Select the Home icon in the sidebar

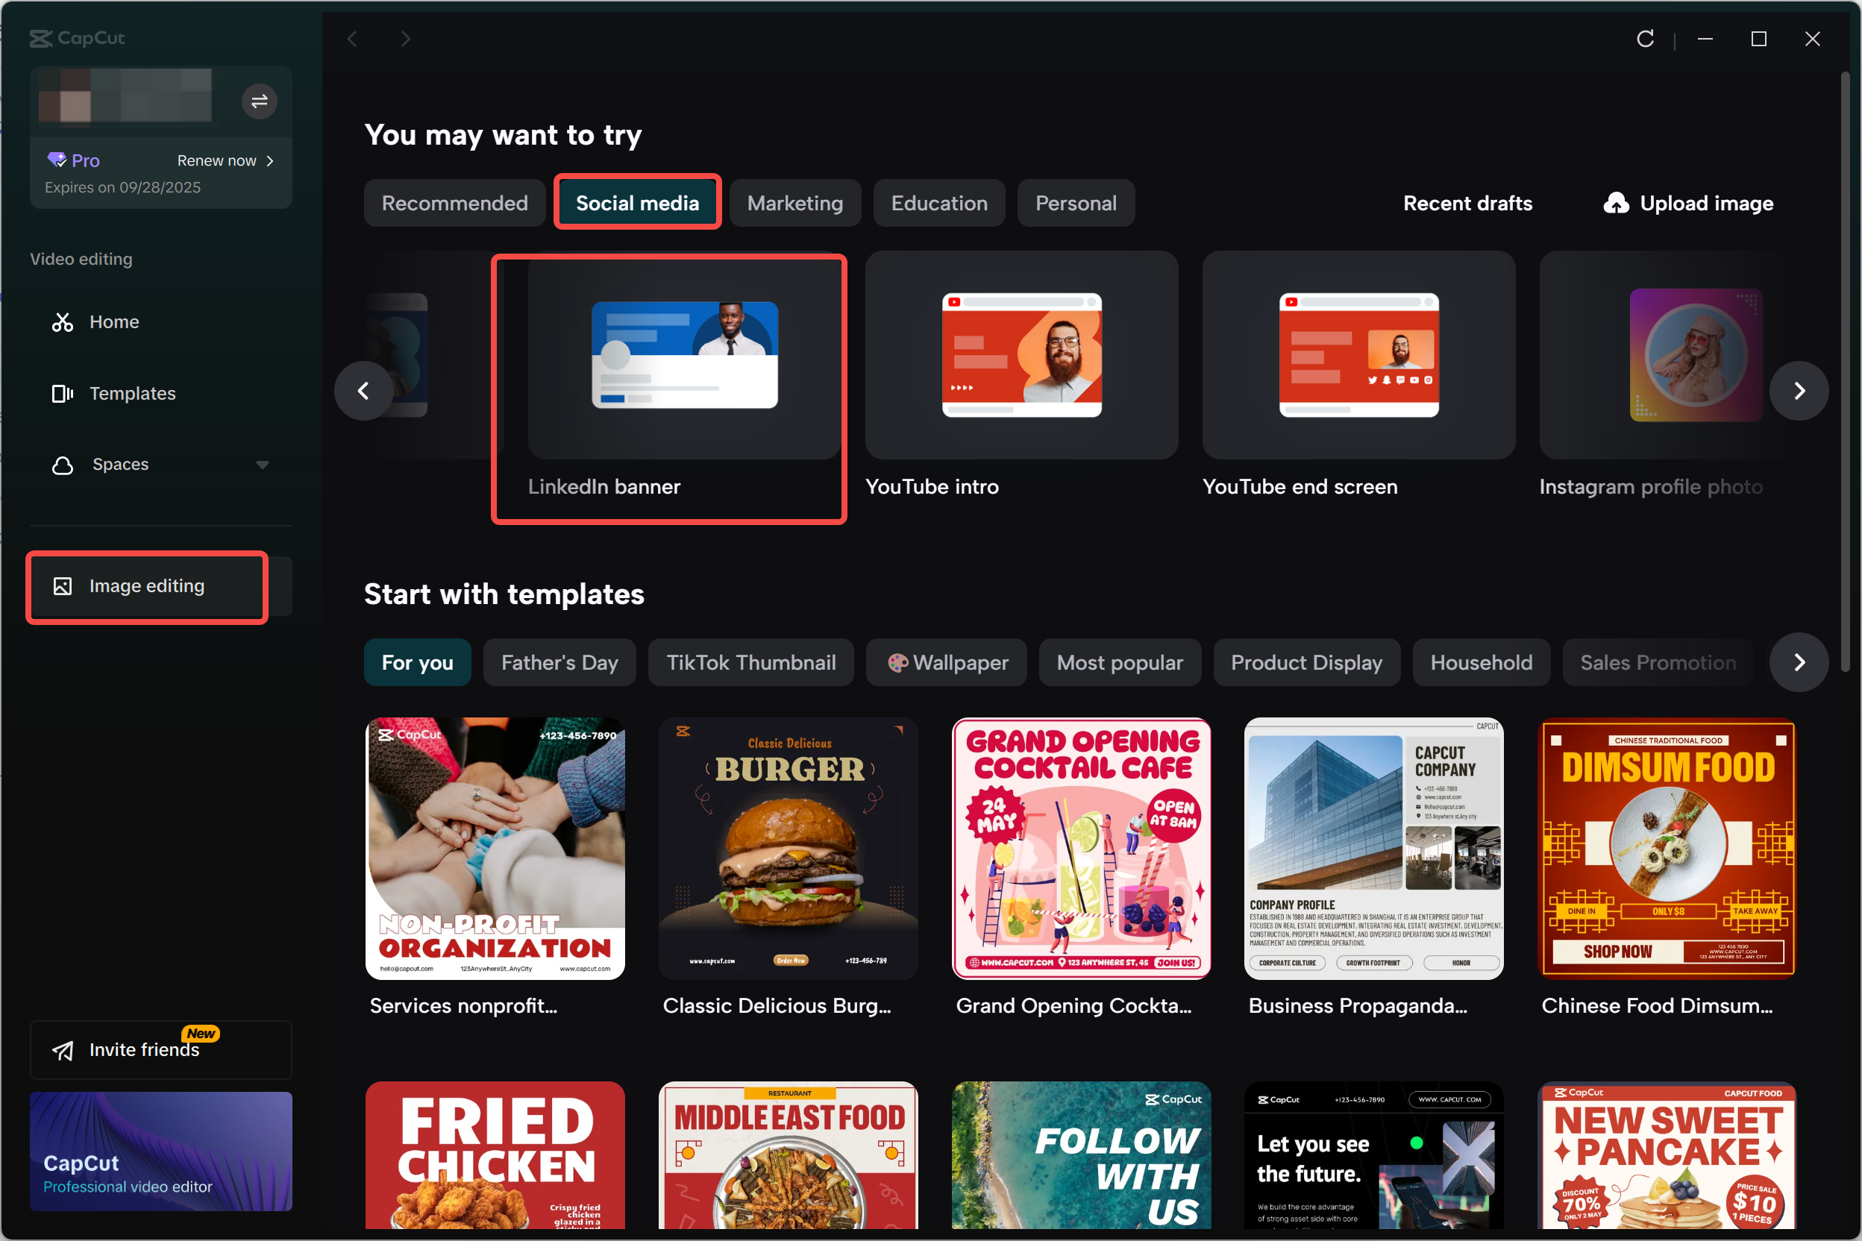coord(62,321)
